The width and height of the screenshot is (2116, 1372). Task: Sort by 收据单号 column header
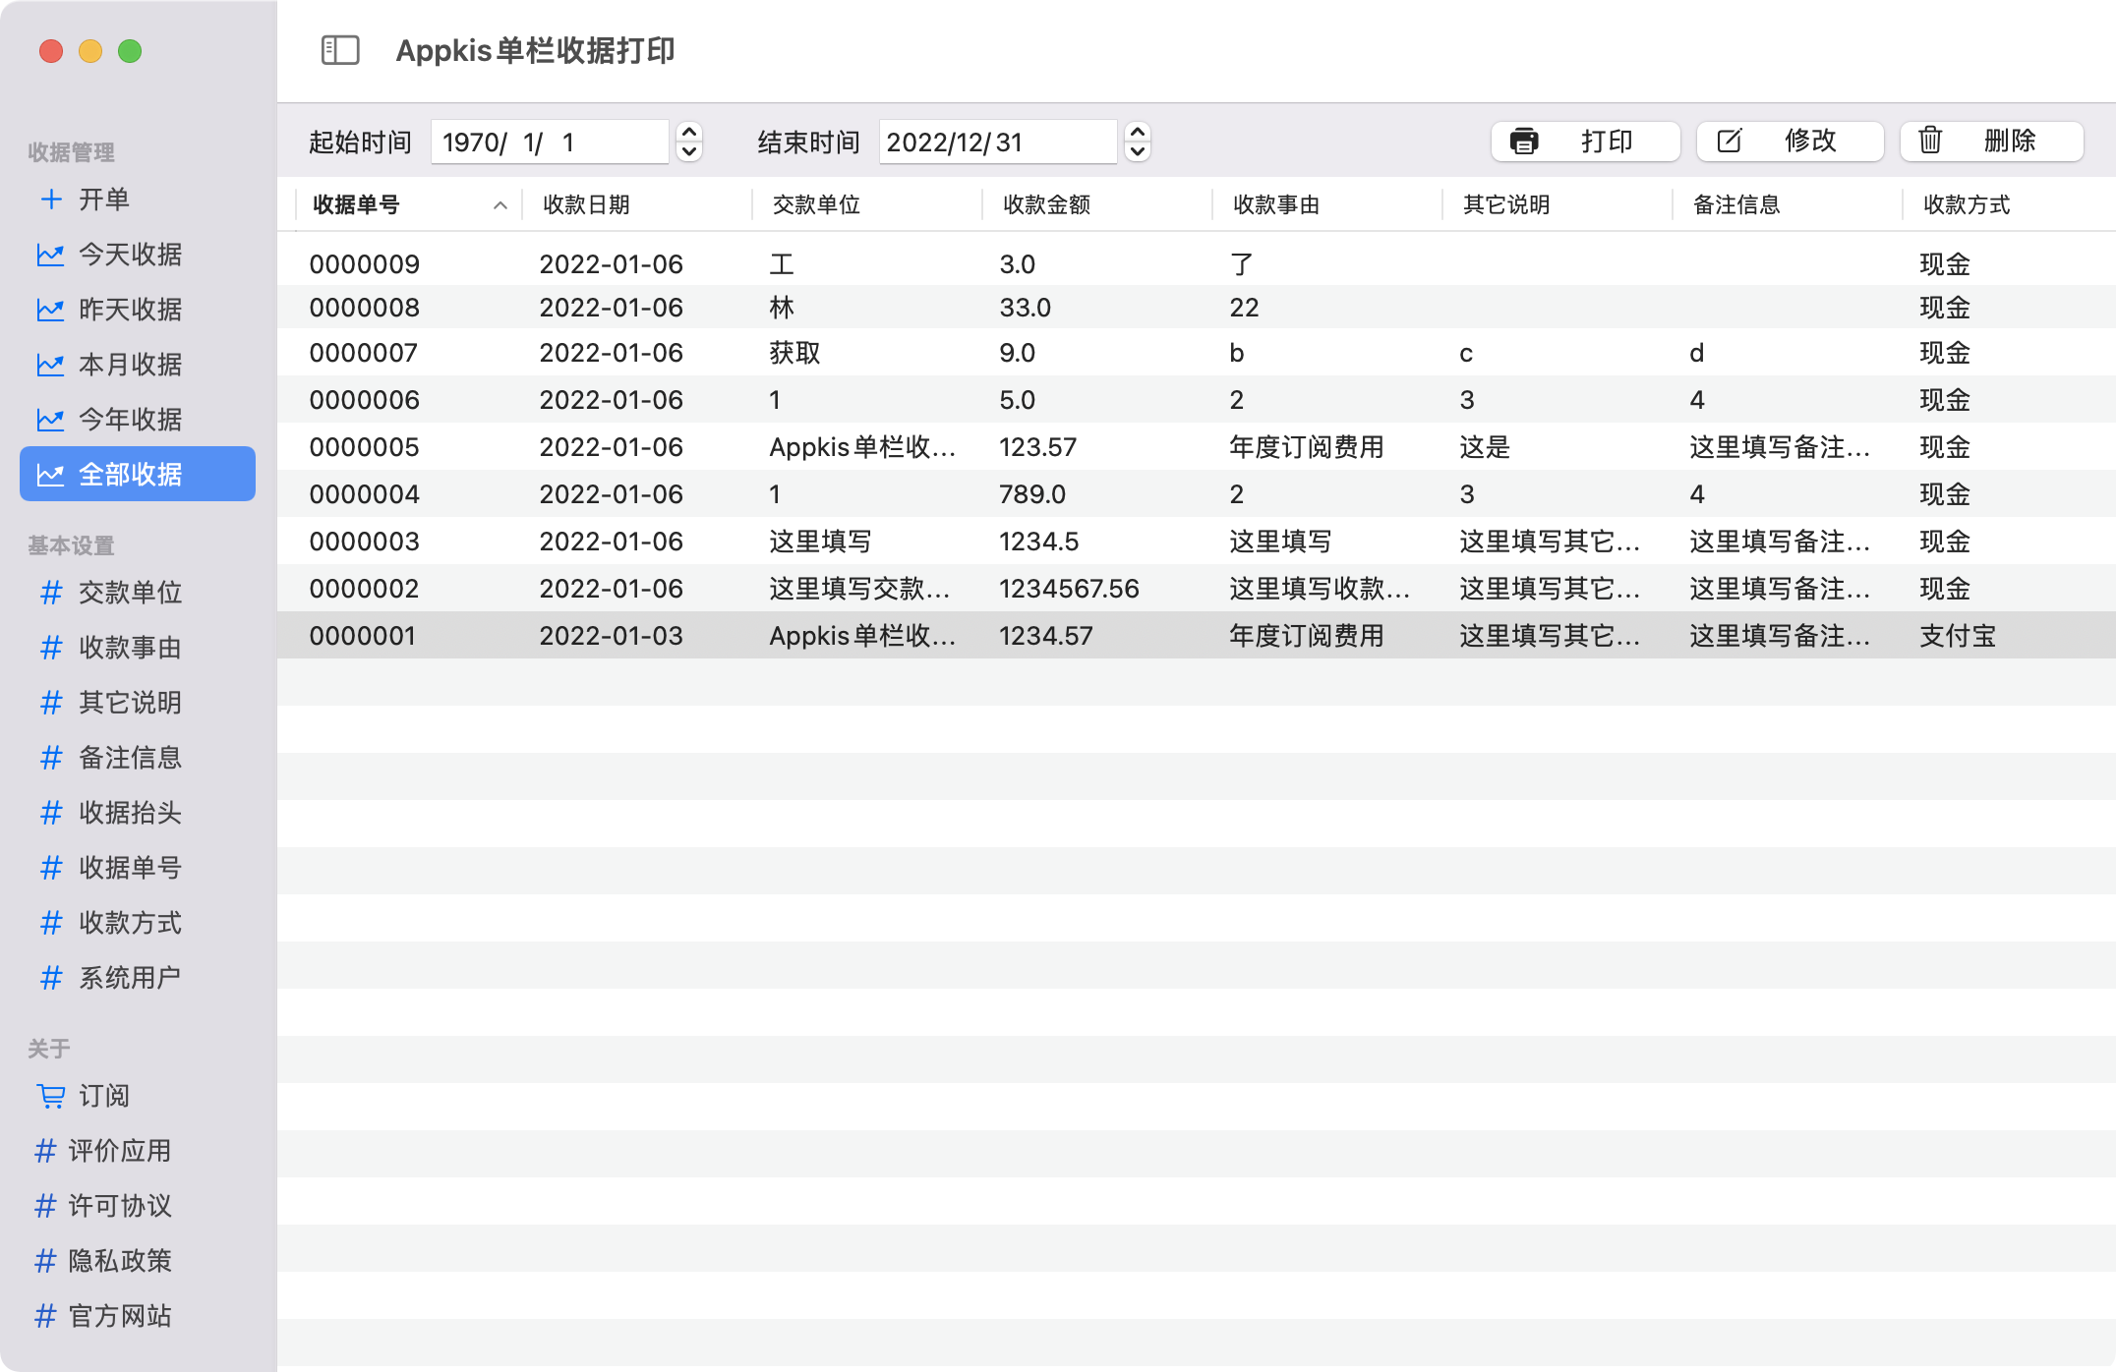tap(408, 204)
